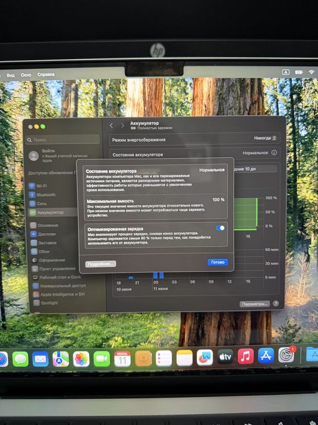Toggle the Оптимизированная зарядка switch
The height and width of the screenshot is (425, 318).
(x=220, y=228)
